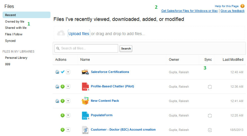247x136 pixels.
Task: Open actions dropdown for PopulateForm
Action: (68, 115)
